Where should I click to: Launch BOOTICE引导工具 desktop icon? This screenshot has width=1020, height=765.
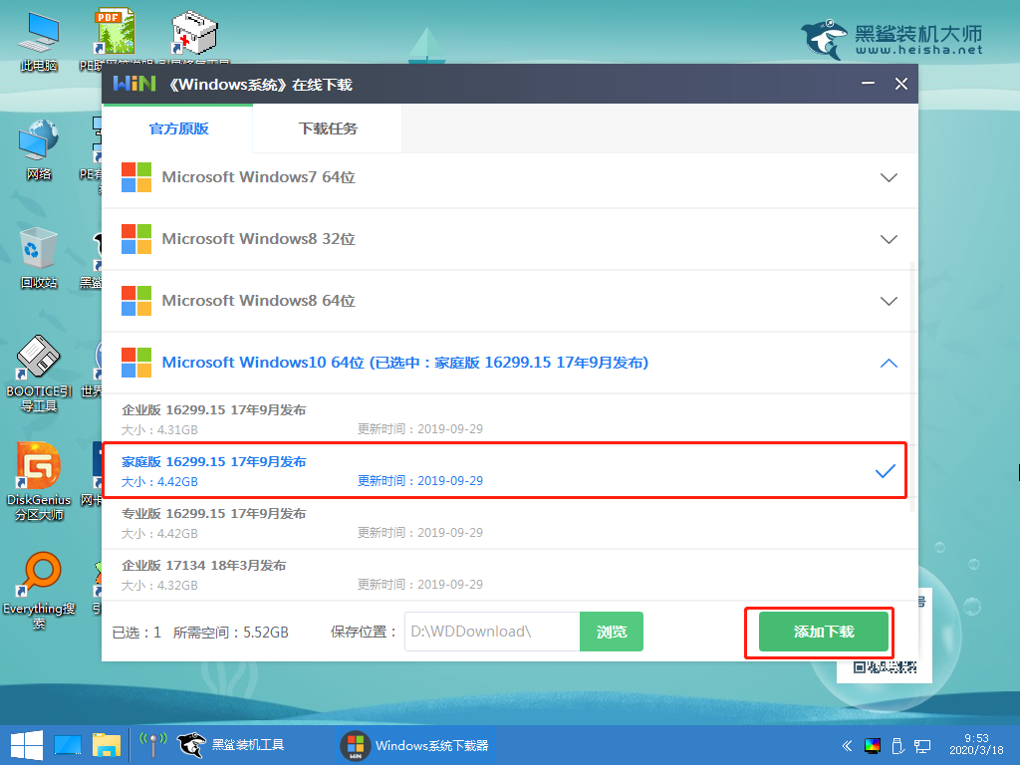39,374
